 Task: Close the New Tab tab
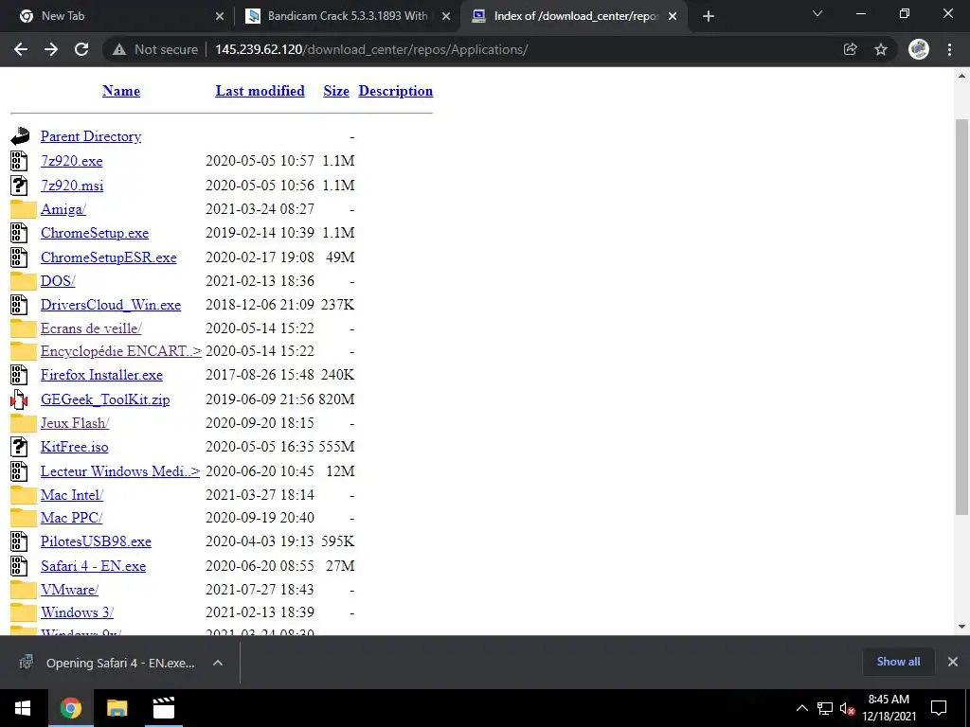(x=220, y=16)
